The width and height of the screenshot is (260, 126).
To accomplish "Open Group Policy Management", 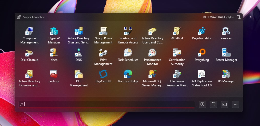I will pos(103,35).
